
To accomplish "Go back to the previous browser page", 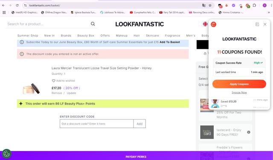I will (x=3, y=6).
